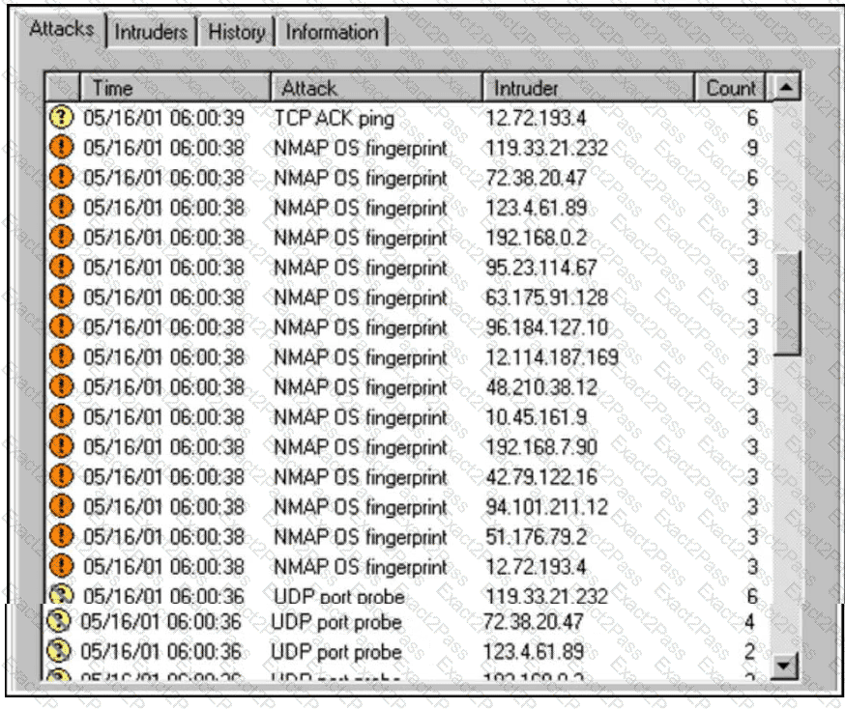Sort by the Count column header
This screenshot has width=845, height=709.
point(730,88)
